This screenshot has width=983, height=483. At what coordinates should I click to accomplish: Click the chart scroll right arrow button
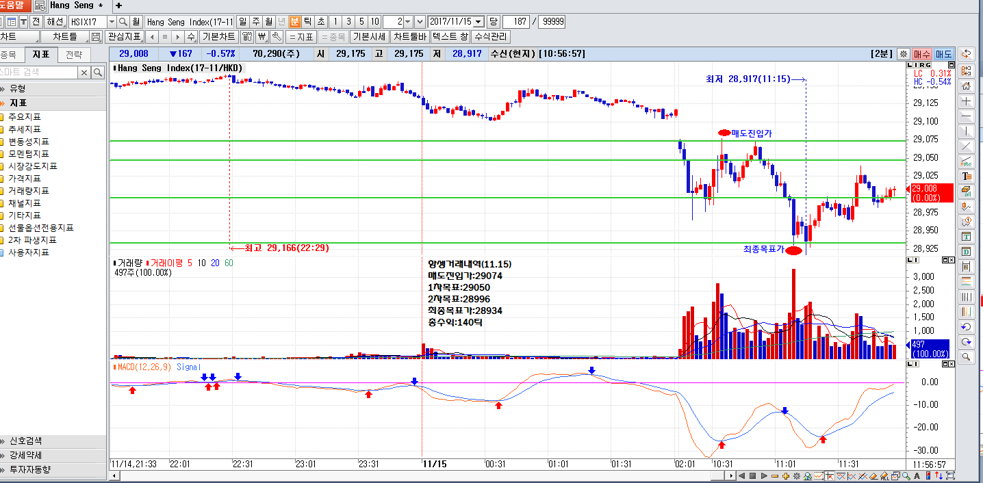731,476
